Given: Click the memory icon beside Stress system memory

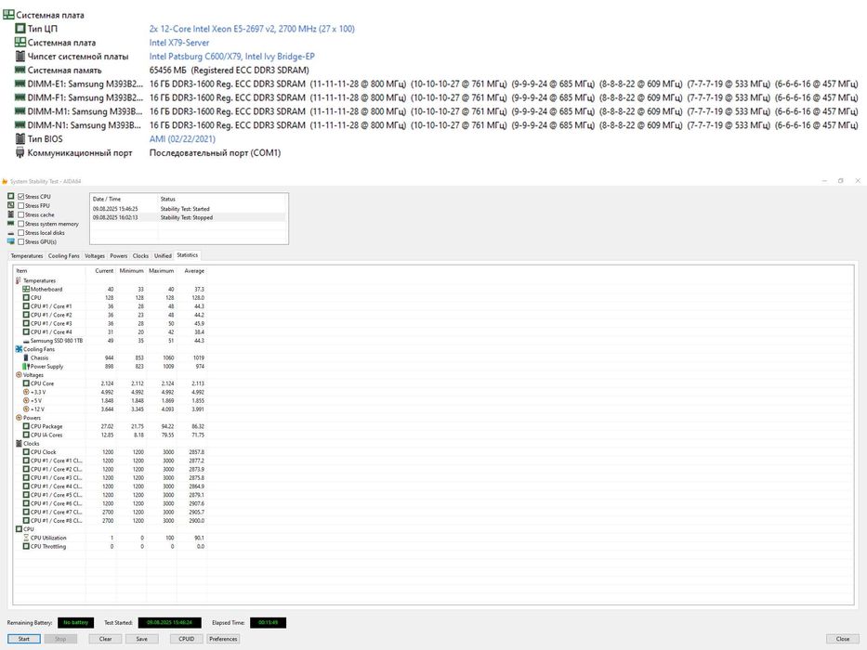Looking at the screenshot, I should [10, 223].
